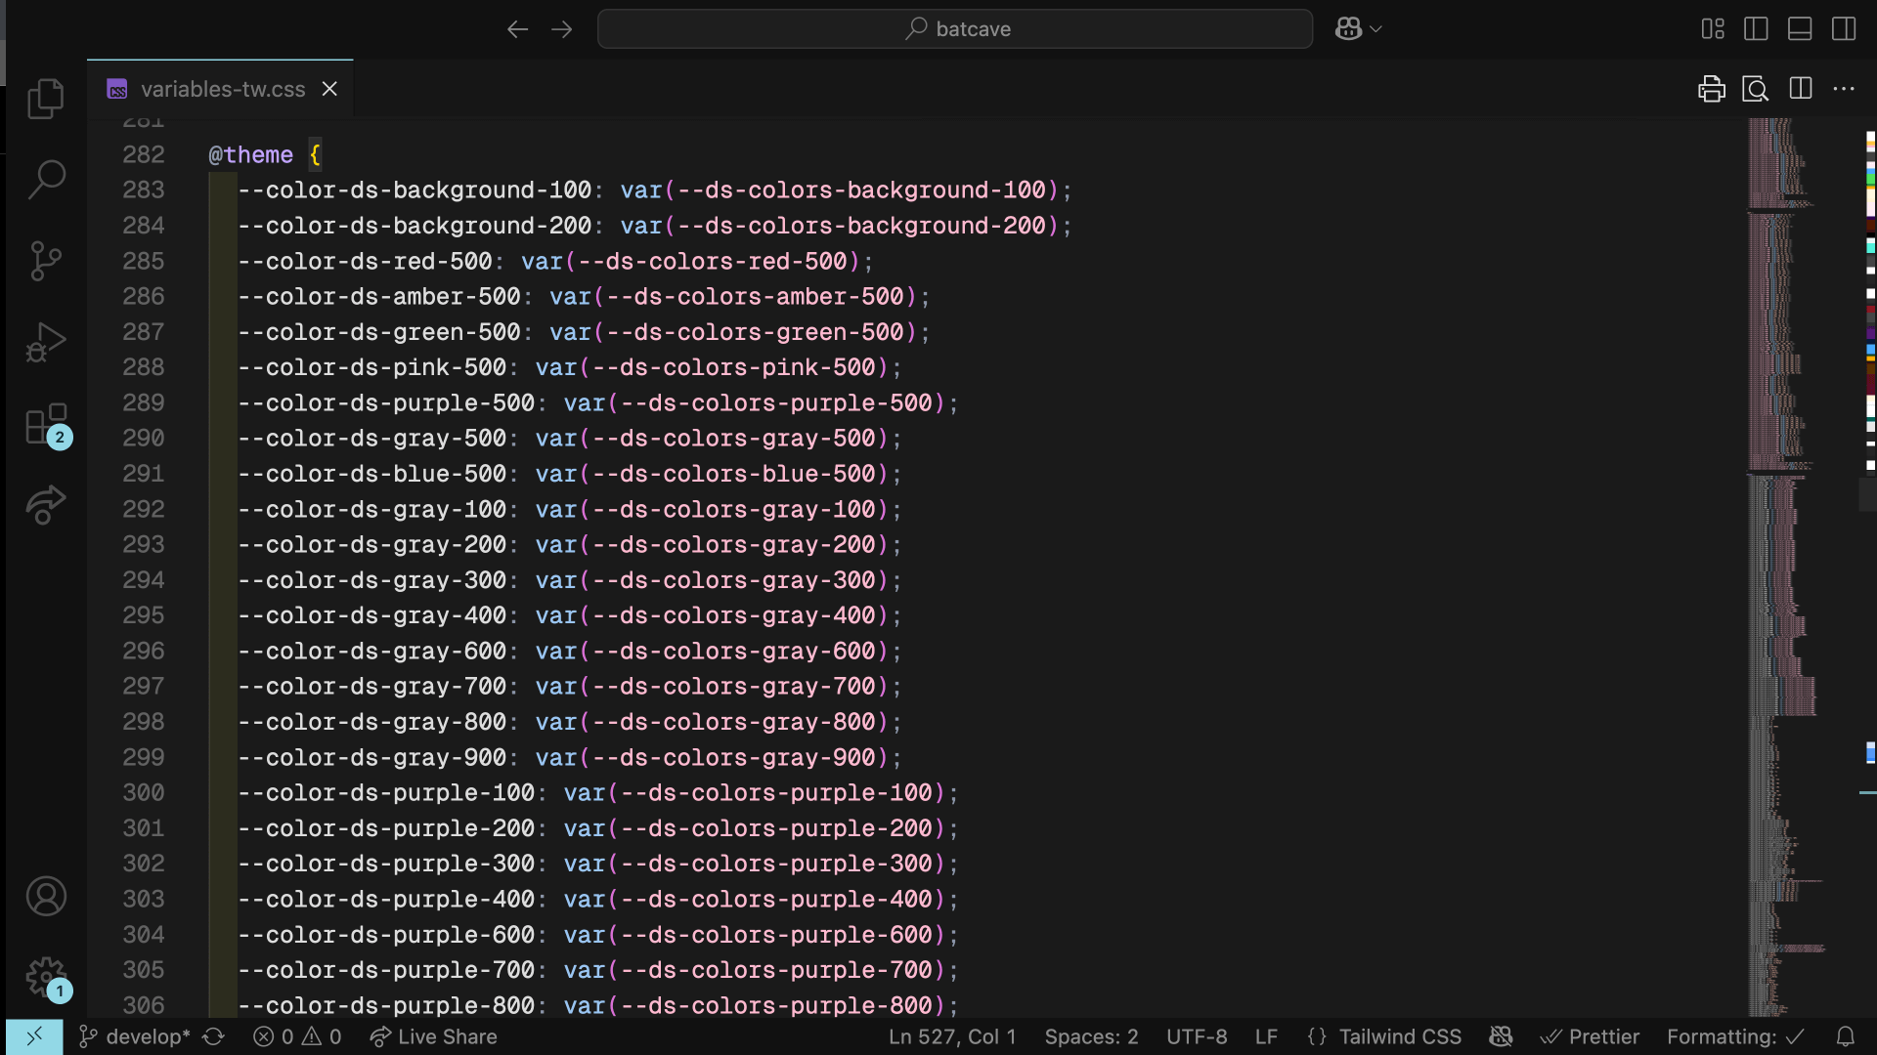Open notifications with the bell icon
Image resolution: width=1877 pixels, height=1055 pixels.
pos(1845,1036)
